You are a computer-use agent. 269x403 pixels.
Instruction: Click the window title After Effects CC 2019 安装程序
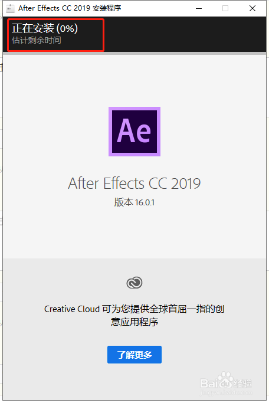pos(70,8)
